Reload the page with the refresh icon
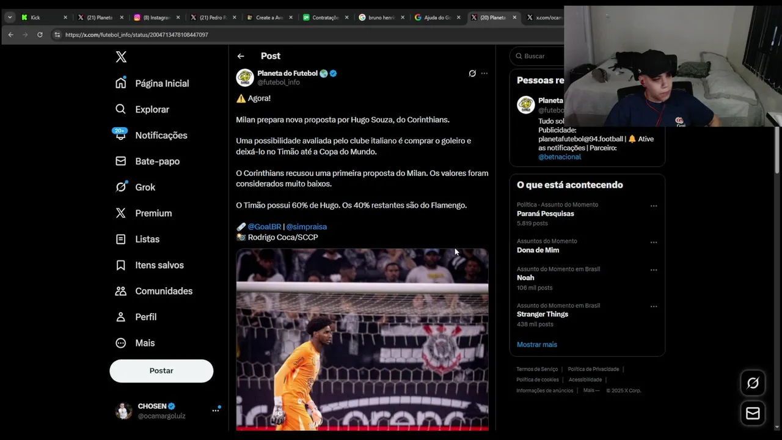The image size is (782, 440). pos(40,35)
